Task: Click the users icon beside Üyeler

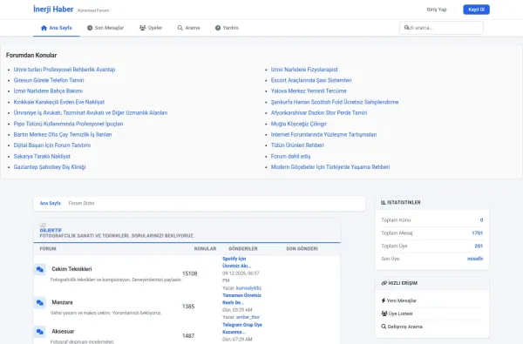Action: [x=142, y=28]
